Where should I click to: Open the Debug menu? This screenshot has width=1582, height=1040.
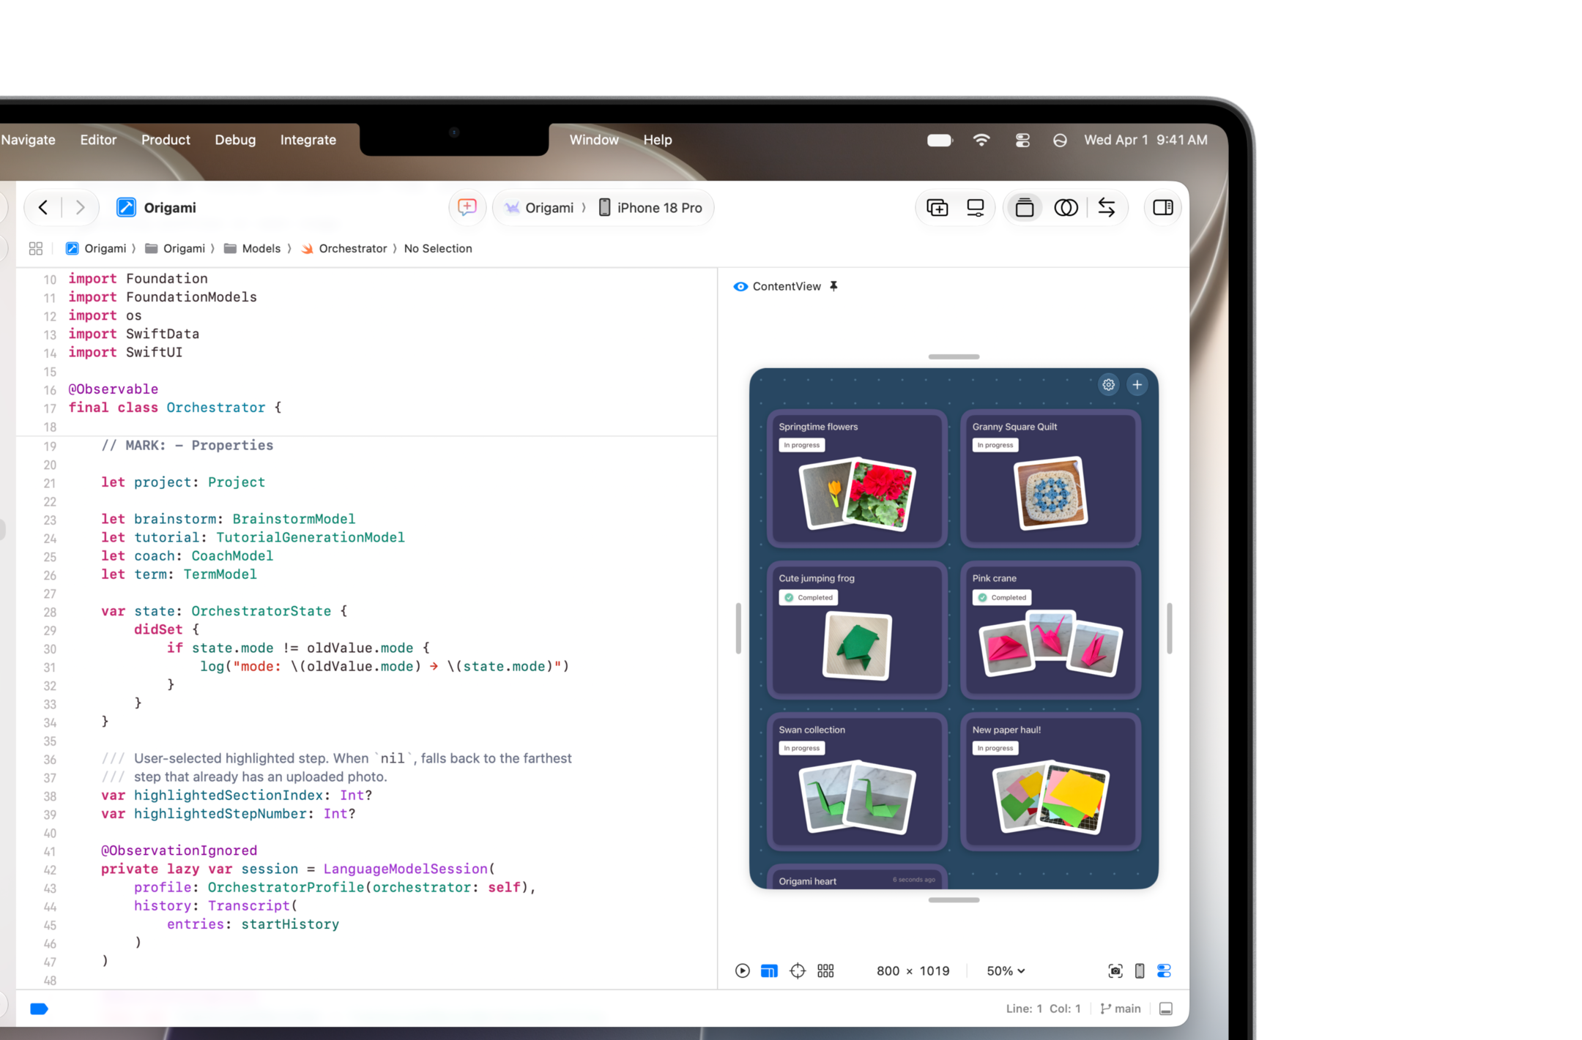click(x=235, y=140)
